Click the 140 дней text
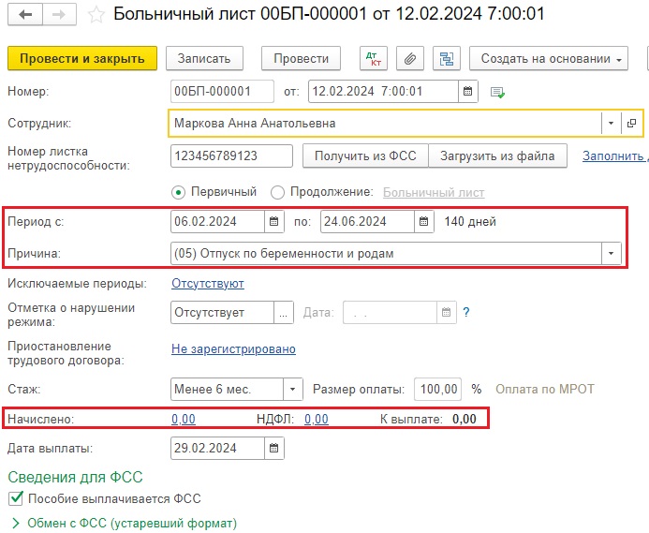 coord(470,222)
